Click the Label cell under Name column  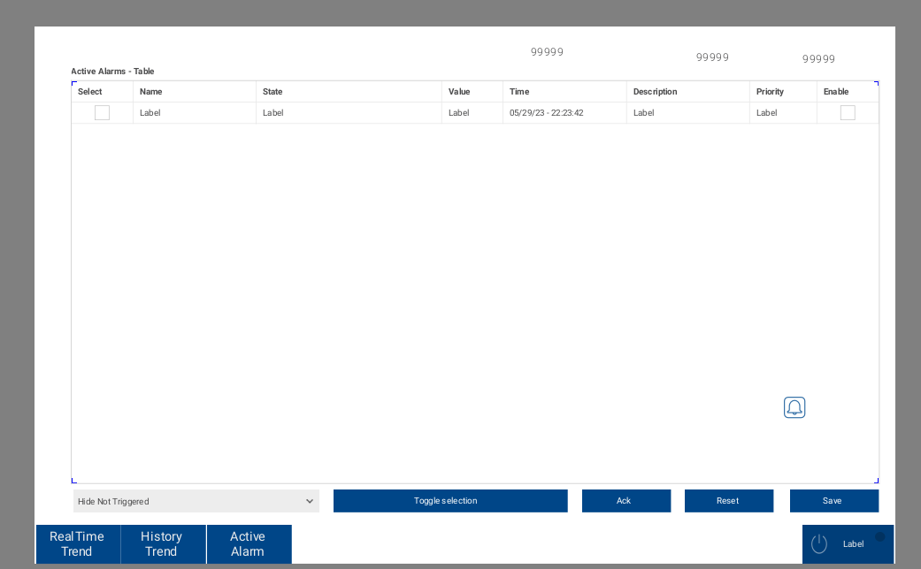(x=195, y=112)
